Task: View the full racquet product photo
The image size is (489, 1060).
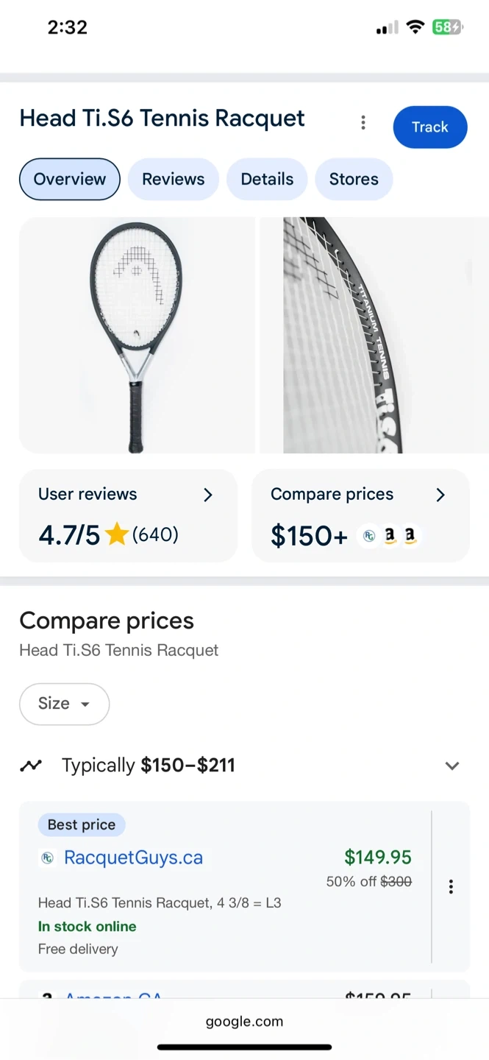Action: pyautogui.click(x=137, y=335)
